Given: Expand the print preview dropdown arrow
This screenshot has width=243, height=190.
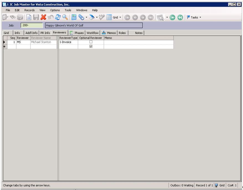Looking at the screenshot, I should click(167, 17).
